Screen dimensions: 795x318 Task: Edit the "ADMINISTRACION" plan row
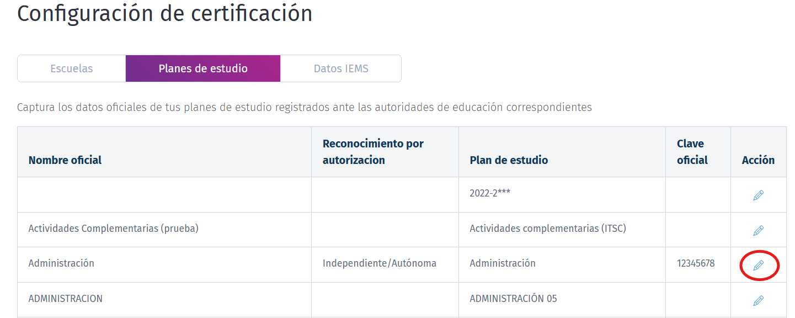point(759,299)
